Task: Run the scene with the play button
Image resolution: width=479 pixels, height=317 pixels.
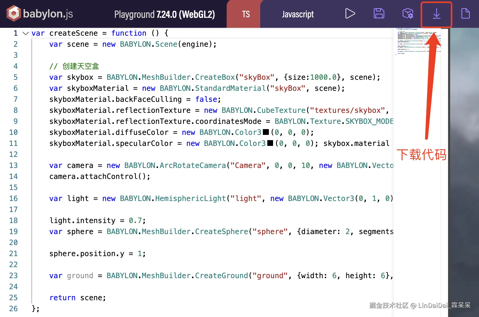Action: [x=350, y=13]
